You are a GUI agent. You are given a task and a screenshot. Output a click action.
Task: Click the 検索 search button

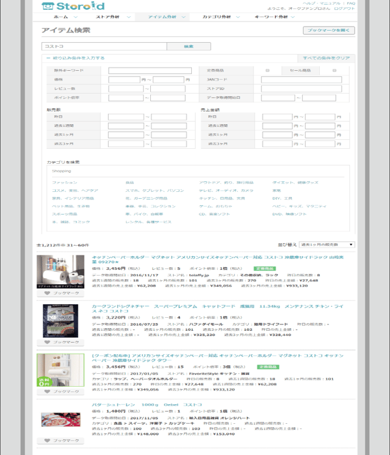coord(188,46)
